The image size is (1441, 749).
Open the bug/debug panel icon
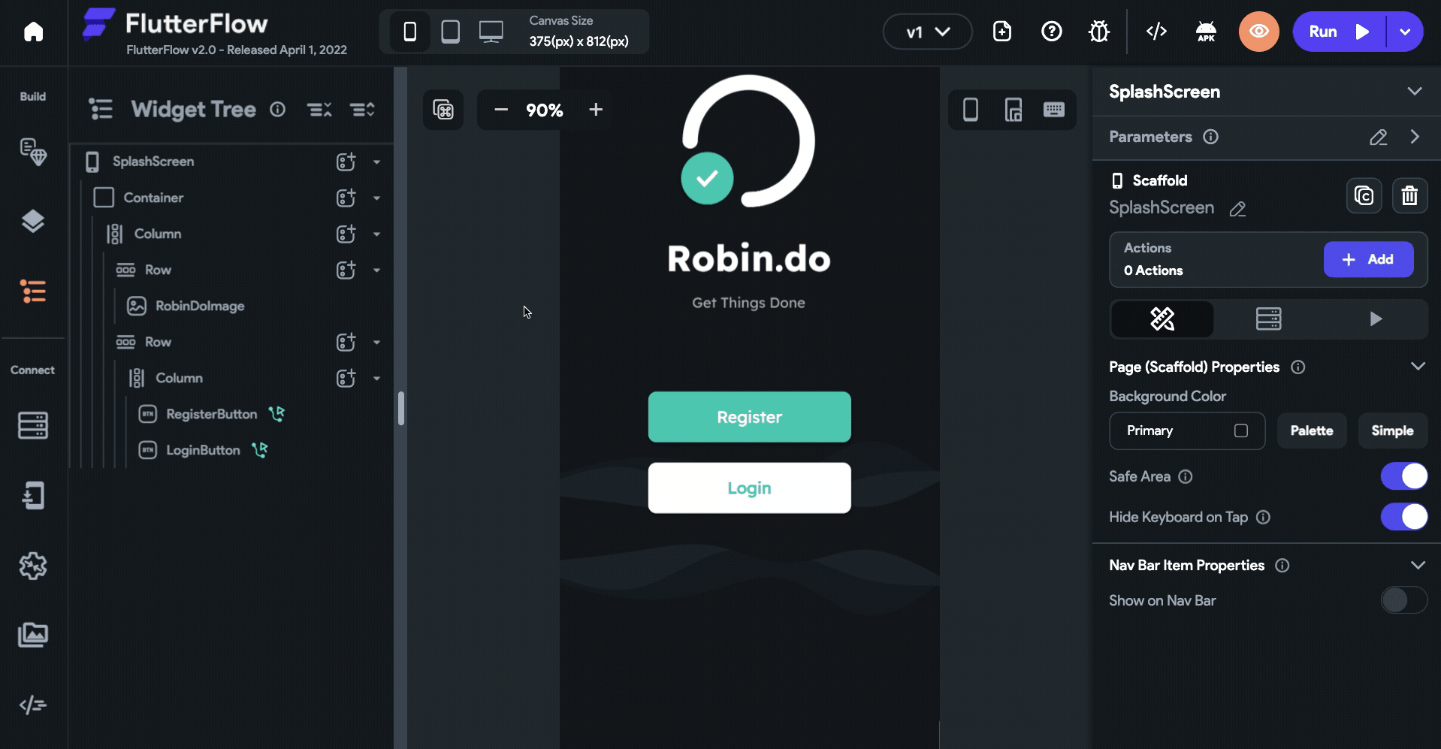(1098, 32)
